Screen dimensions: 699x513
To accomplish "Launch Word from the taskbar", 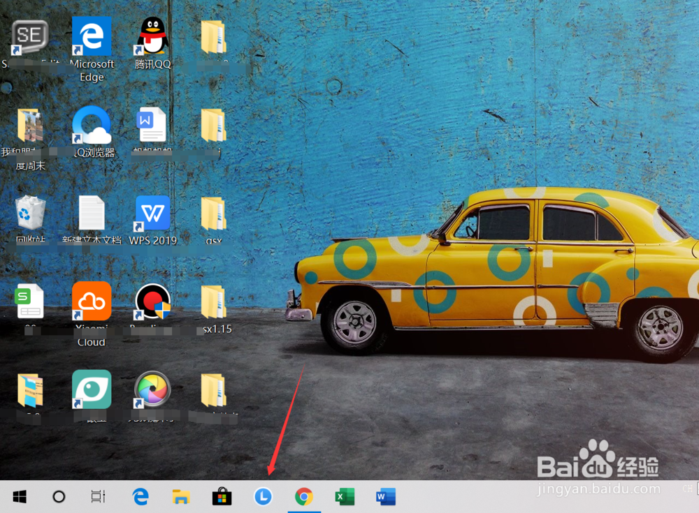I will 386,496.
